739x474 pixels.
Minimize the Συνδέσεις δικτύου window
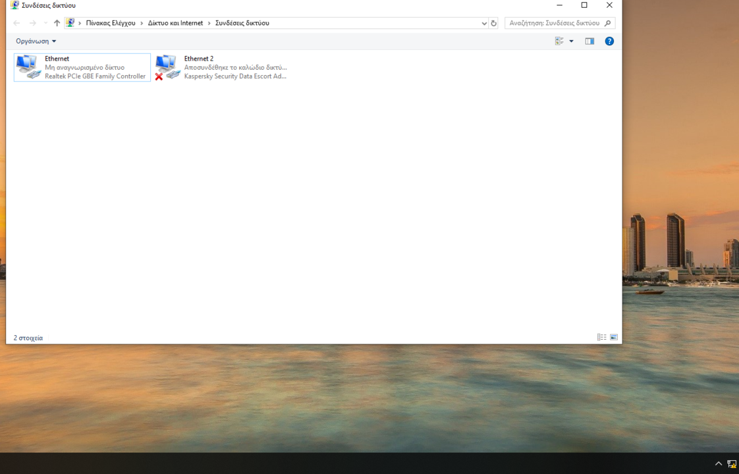point(559,5)
